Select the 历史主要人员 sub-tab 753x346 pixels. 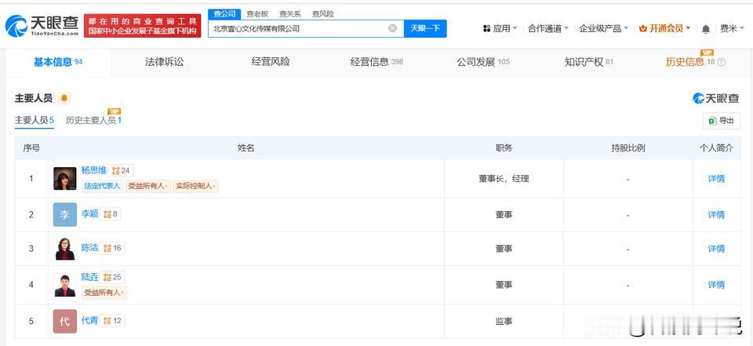click(93, 120)
